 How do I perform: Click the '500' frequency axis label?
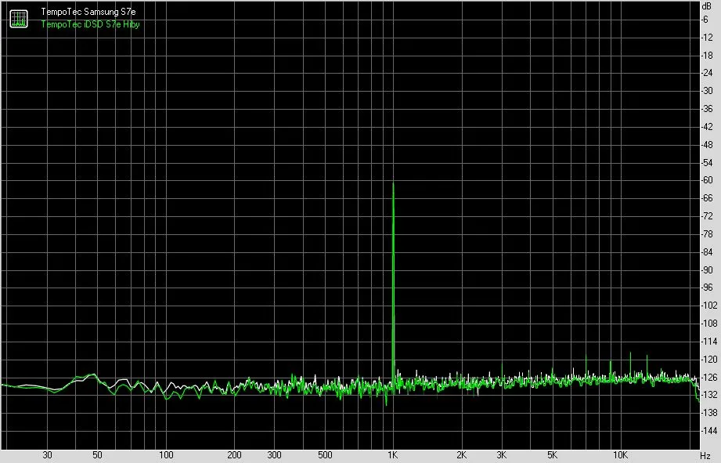325,455
